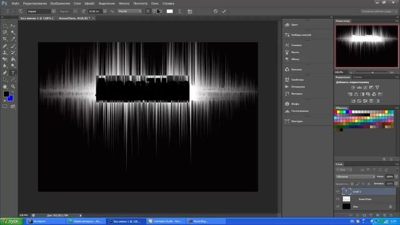400x225 pixels.
Task: Toggle lock transparent pixels
Action: click(352, 184)
